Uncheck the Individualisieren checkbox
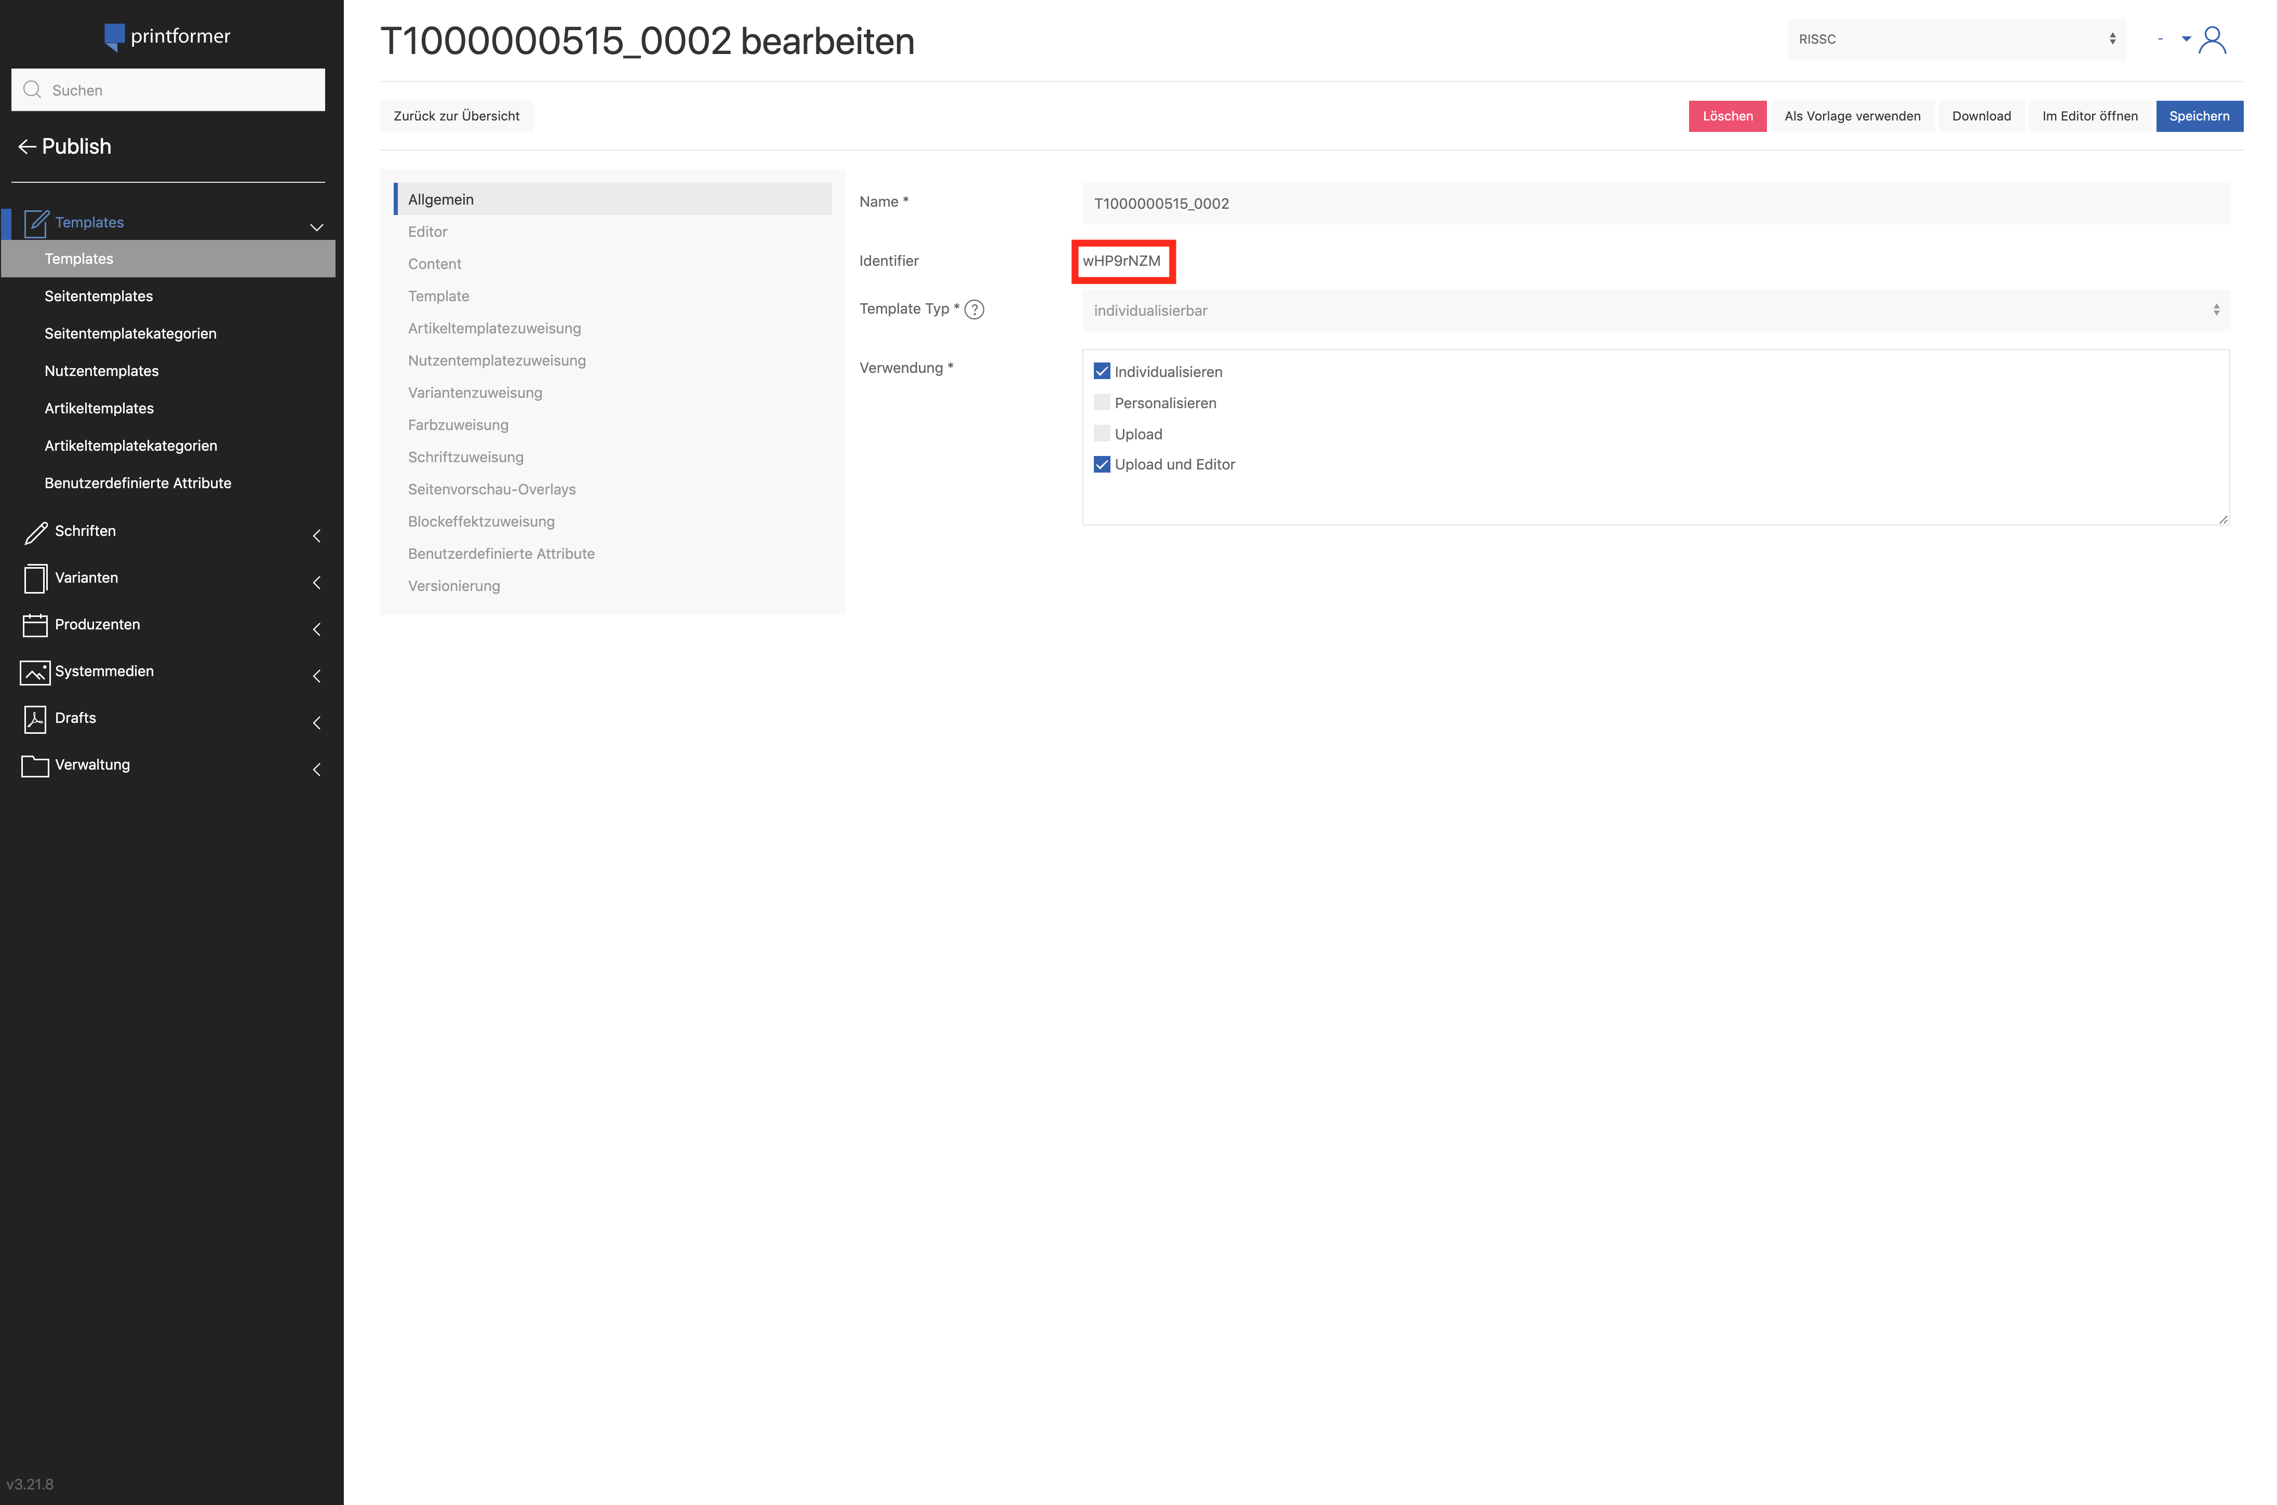 [1101, 371]
